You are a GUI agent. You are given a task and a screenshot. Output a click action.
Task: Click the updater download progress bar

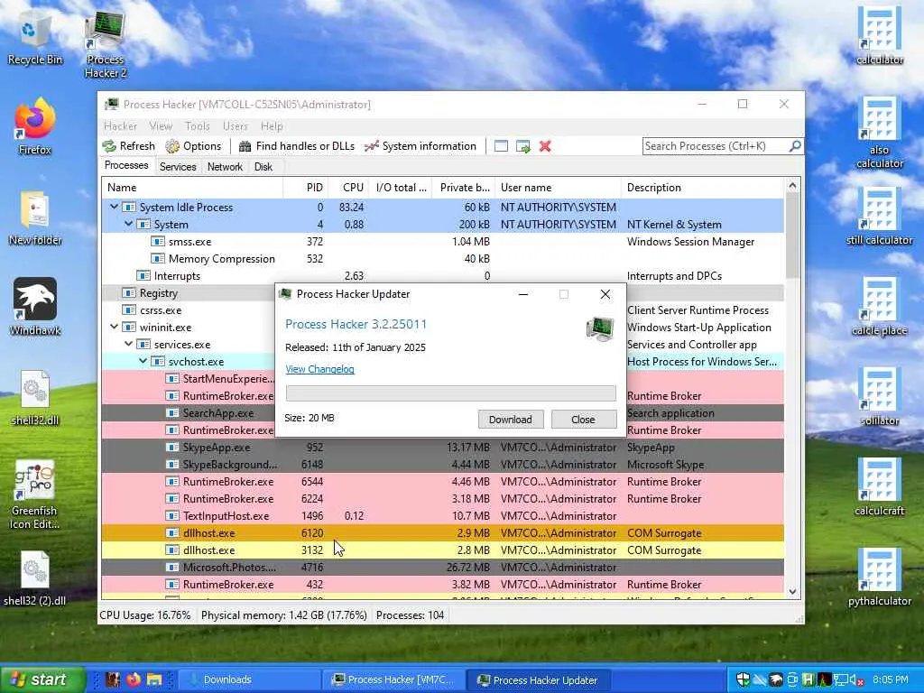click(x=451, y=393)
